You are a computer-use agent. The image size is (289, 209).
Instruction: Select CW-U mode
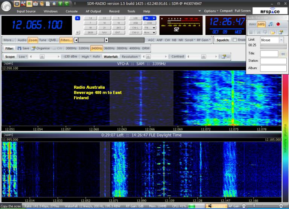point(135,32)
